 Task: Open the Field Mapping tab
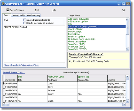[34, 15]
